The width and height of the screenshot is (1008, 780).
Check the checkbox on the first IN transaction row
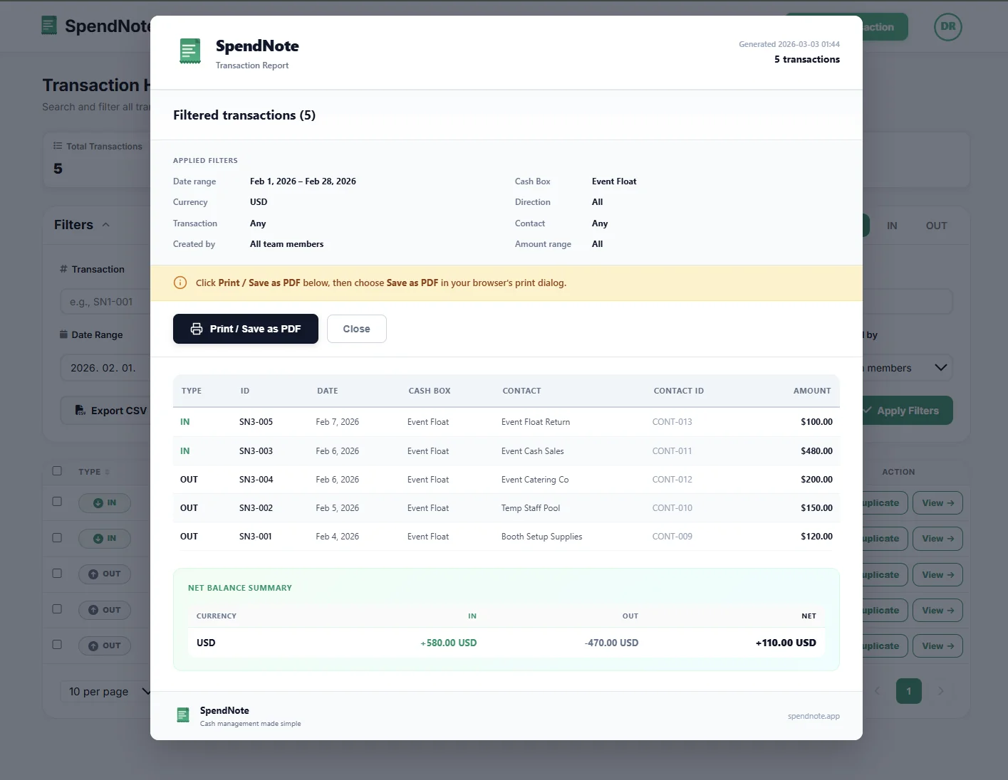click(x=57, y=502)
